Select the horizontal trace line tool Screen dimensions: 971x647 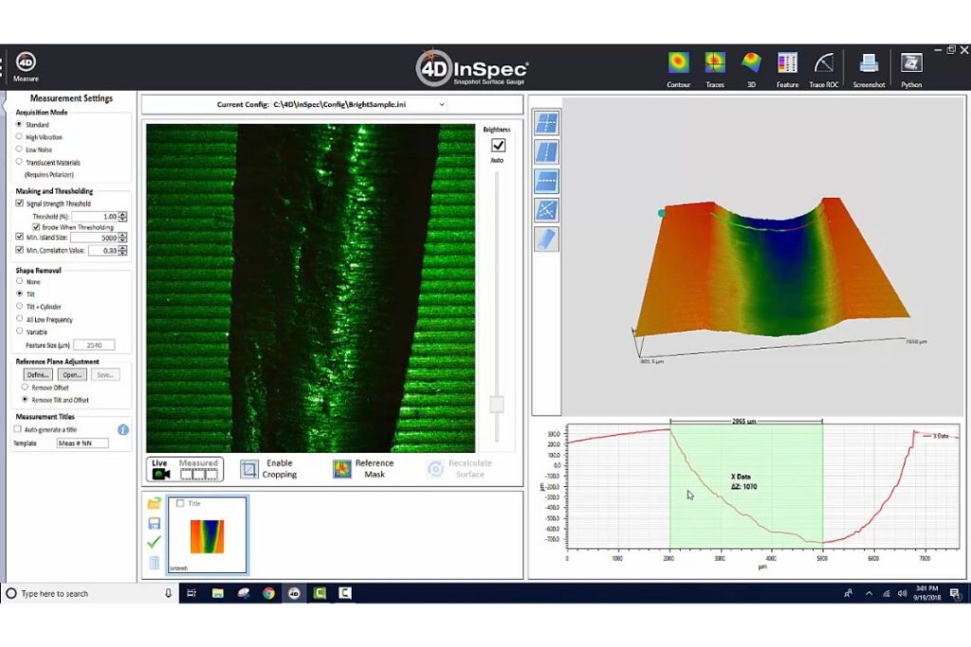tap(546, 181)
